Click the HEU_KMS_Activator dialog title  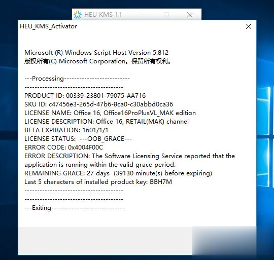pyautogui.click(x=48, y=26)
